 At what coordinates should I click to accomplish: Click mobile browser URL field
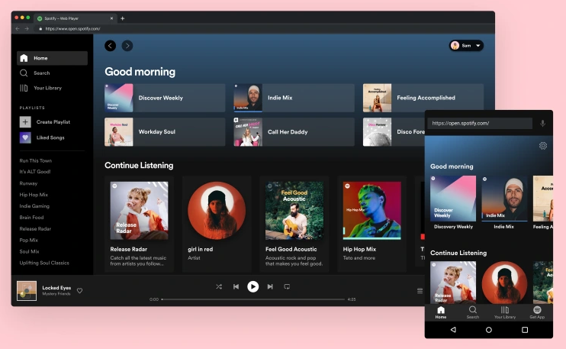[480, 123]
